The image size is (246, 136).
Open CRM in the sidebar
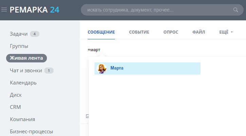click(15, 107)
